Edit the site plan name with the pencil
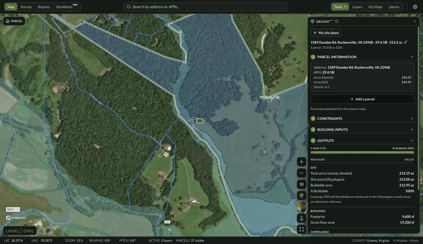 406,42
